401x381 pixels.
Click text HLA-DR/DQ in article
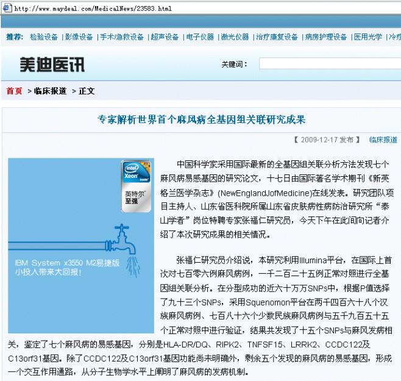click(x=185, y=344)
